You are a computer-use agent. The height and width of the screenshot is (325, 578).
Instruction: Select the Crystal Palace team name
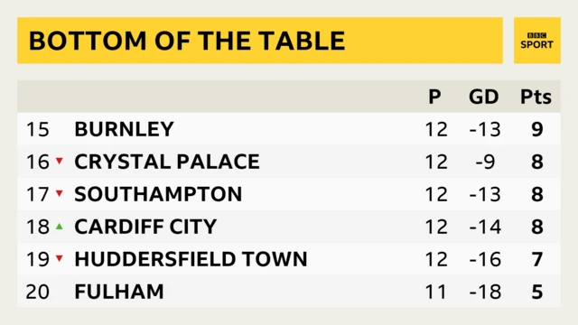pos(167,162)
